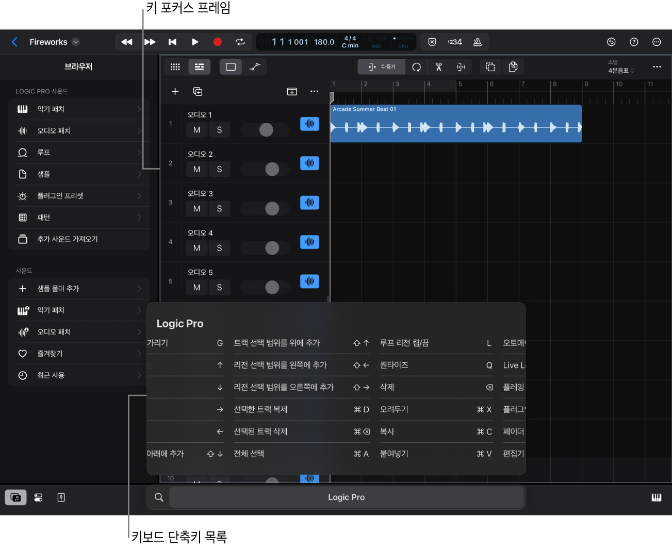Screen dimensions: 672x550
Task: Add a new track with plus
Action: 175,92
